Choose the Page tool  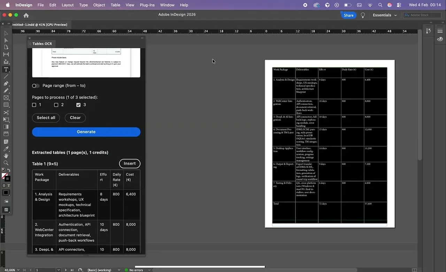(6, 47)
